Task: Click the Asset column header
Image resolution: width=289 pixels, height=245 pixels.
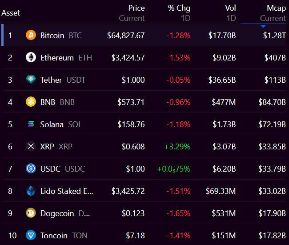Action: pyautogui.click(x=11, y=13)
